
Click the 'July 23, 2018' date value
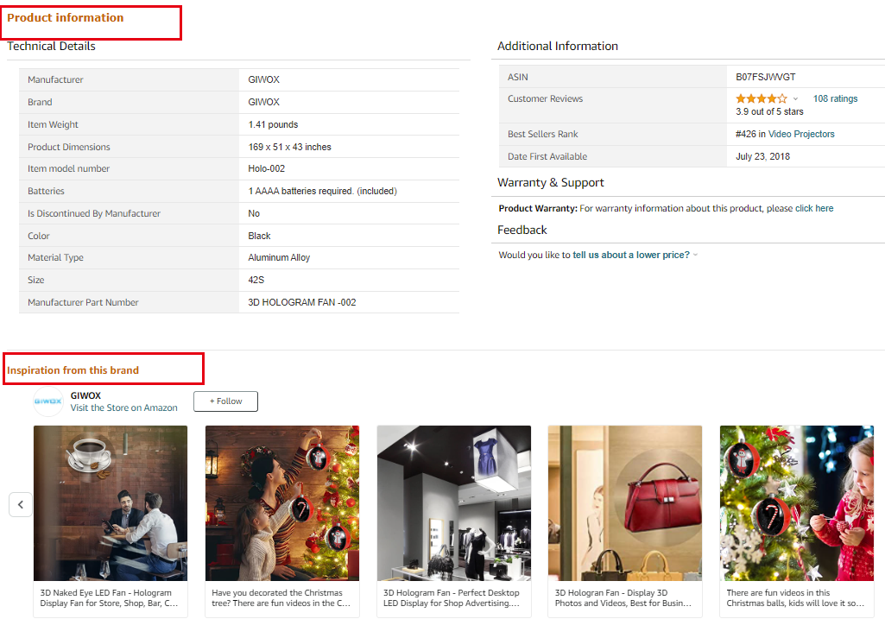(x=762, y=156)
